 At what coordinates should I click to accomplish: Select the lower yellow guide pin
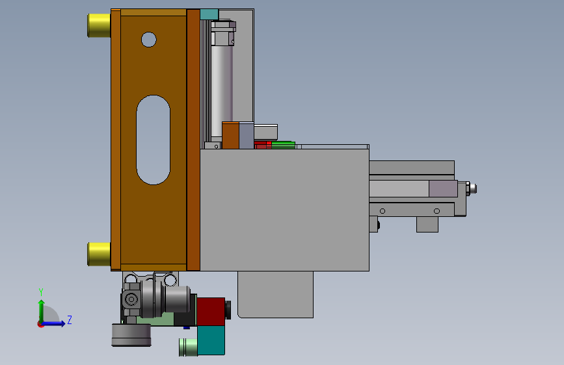(x=99, y=254)
